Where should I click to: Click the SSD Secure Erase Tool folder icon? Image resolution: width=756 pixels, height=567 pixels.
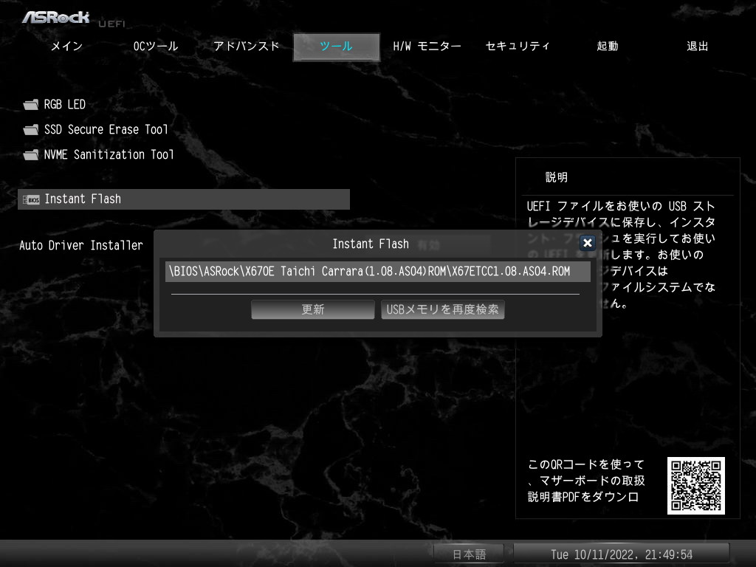coord(31,130)
